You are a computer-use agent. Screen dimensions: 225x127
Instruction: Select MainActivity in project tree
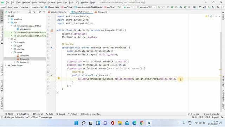point(25,29)
